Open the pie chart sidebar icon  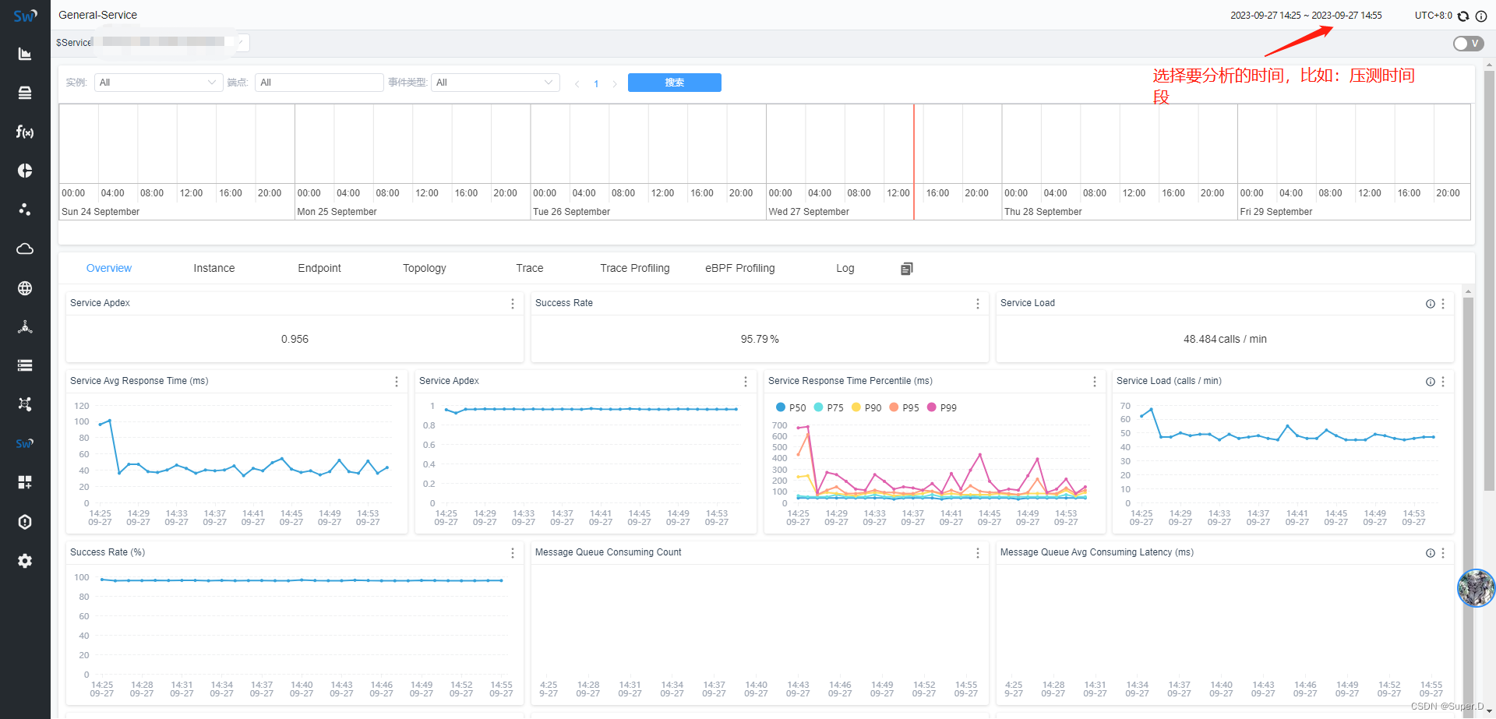25,171
